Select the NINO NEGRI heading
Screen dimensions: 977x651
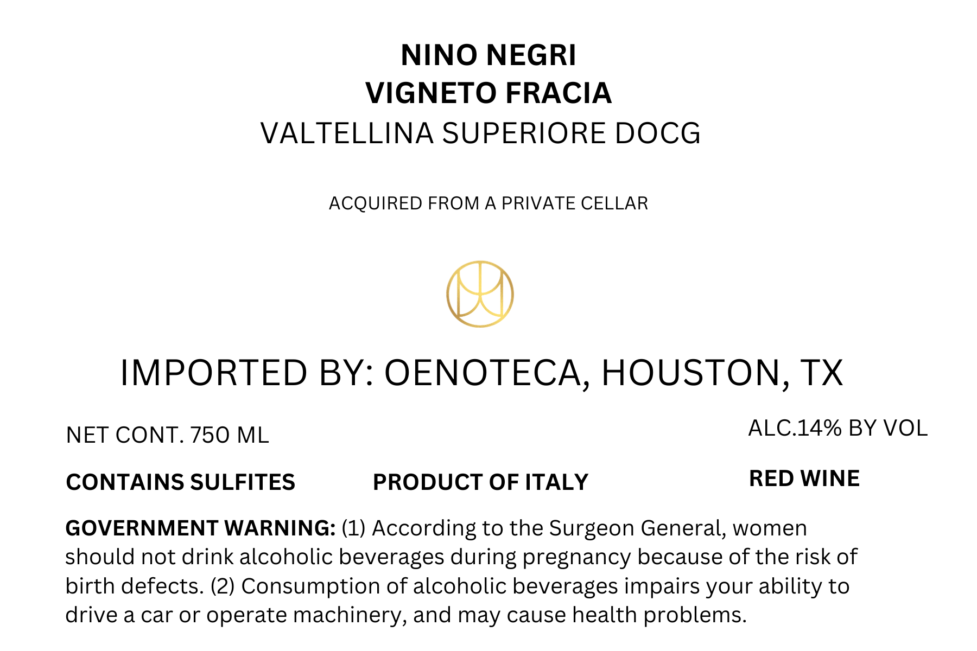click(488, 55)
